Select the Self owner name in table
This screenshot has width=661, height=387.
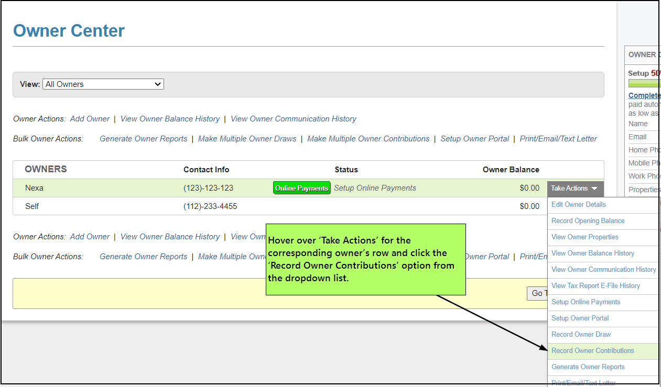[32, 206]
